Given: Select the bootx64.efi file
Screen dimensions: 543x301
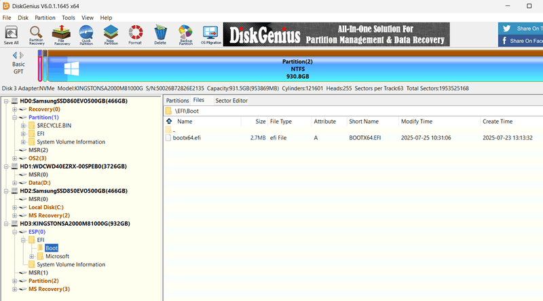Looking at the screenshot, I should [187, 138].
